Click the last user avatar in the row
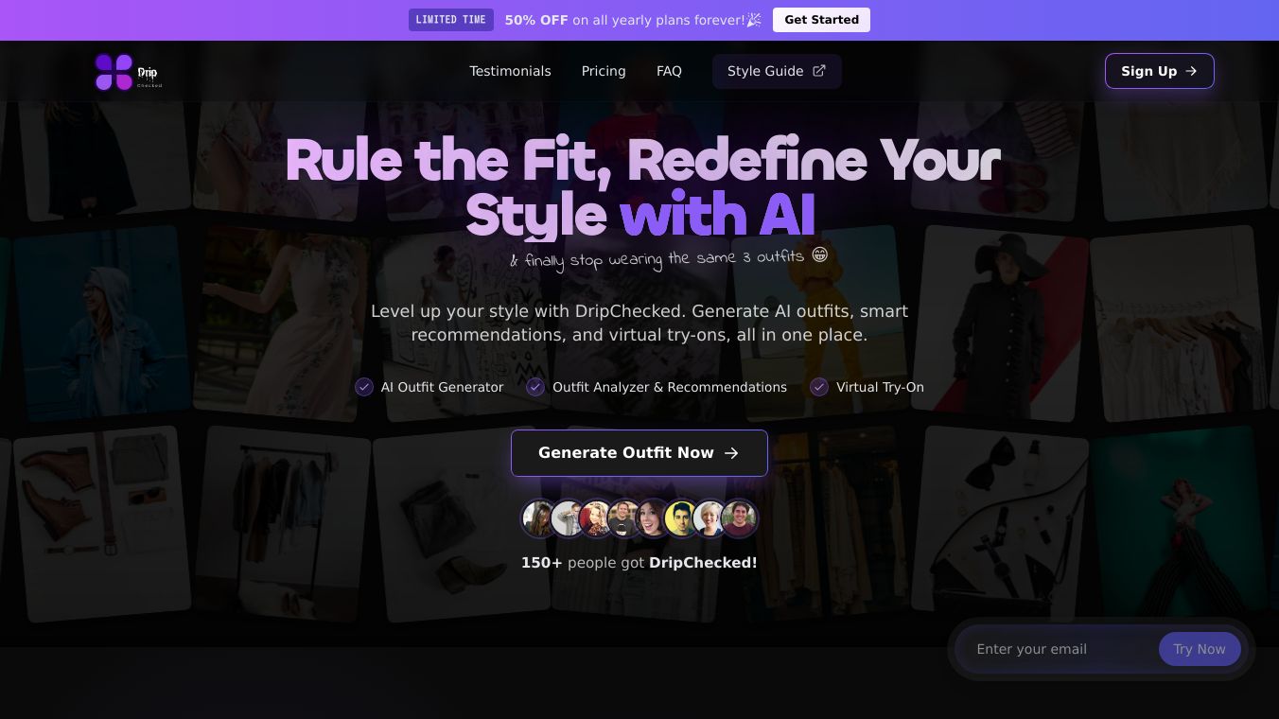The height and width of the screenshot is (719, 1279). [x=739, y=518]
